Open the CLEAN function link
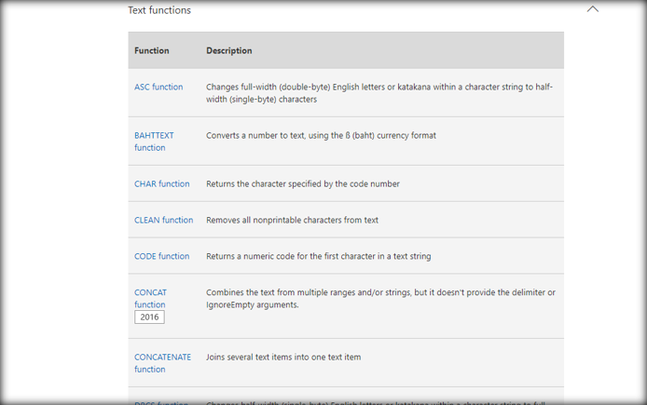The image size is (647, 405). pyautogui.click(x=163, y=220)
